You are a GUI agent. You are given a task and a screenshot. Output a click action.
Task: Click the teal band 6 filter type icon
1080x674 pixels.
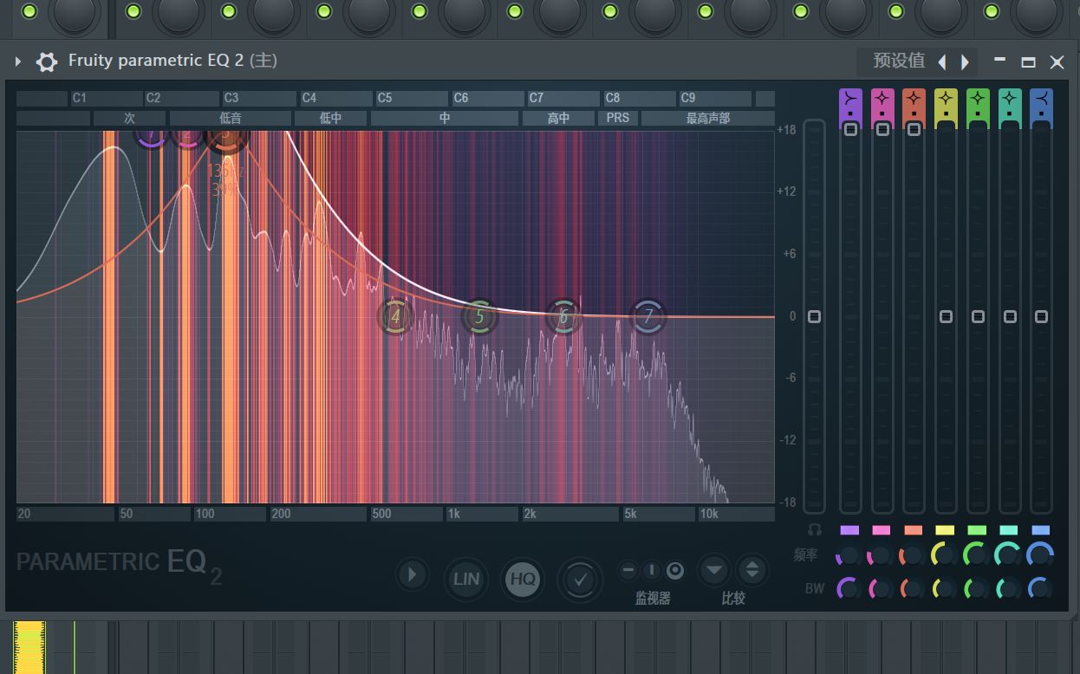[x=1010, y=97]
